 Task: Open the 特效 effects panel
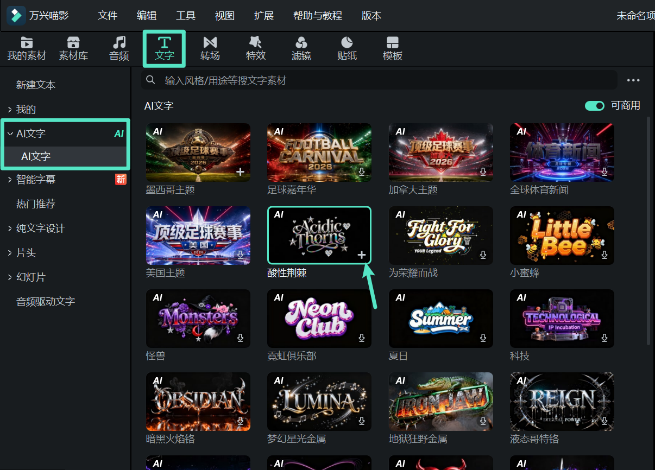click(255, 48)
